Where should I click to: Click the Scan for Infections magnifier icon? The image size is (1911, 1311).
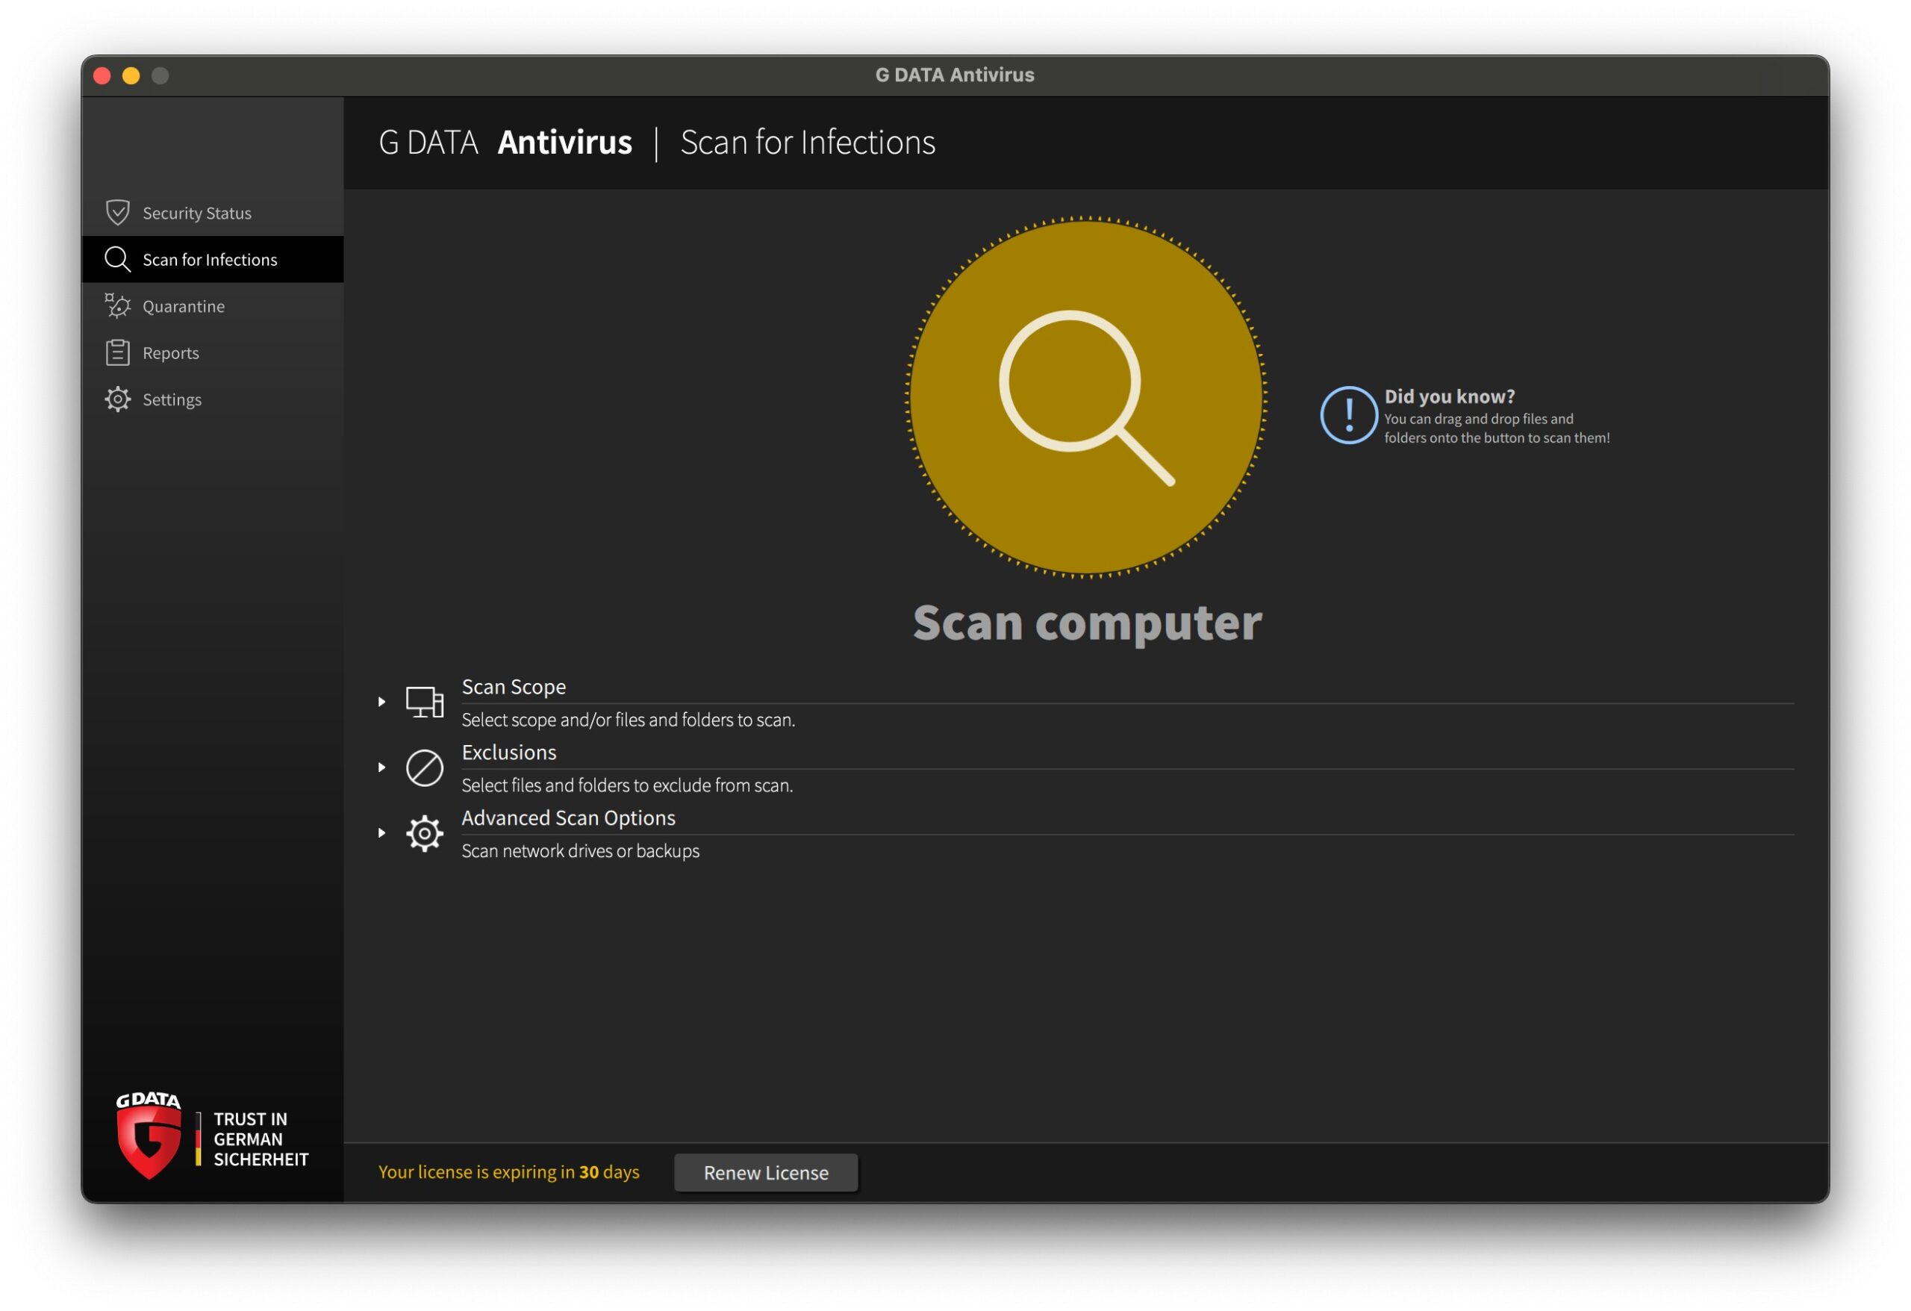[118, 260]
